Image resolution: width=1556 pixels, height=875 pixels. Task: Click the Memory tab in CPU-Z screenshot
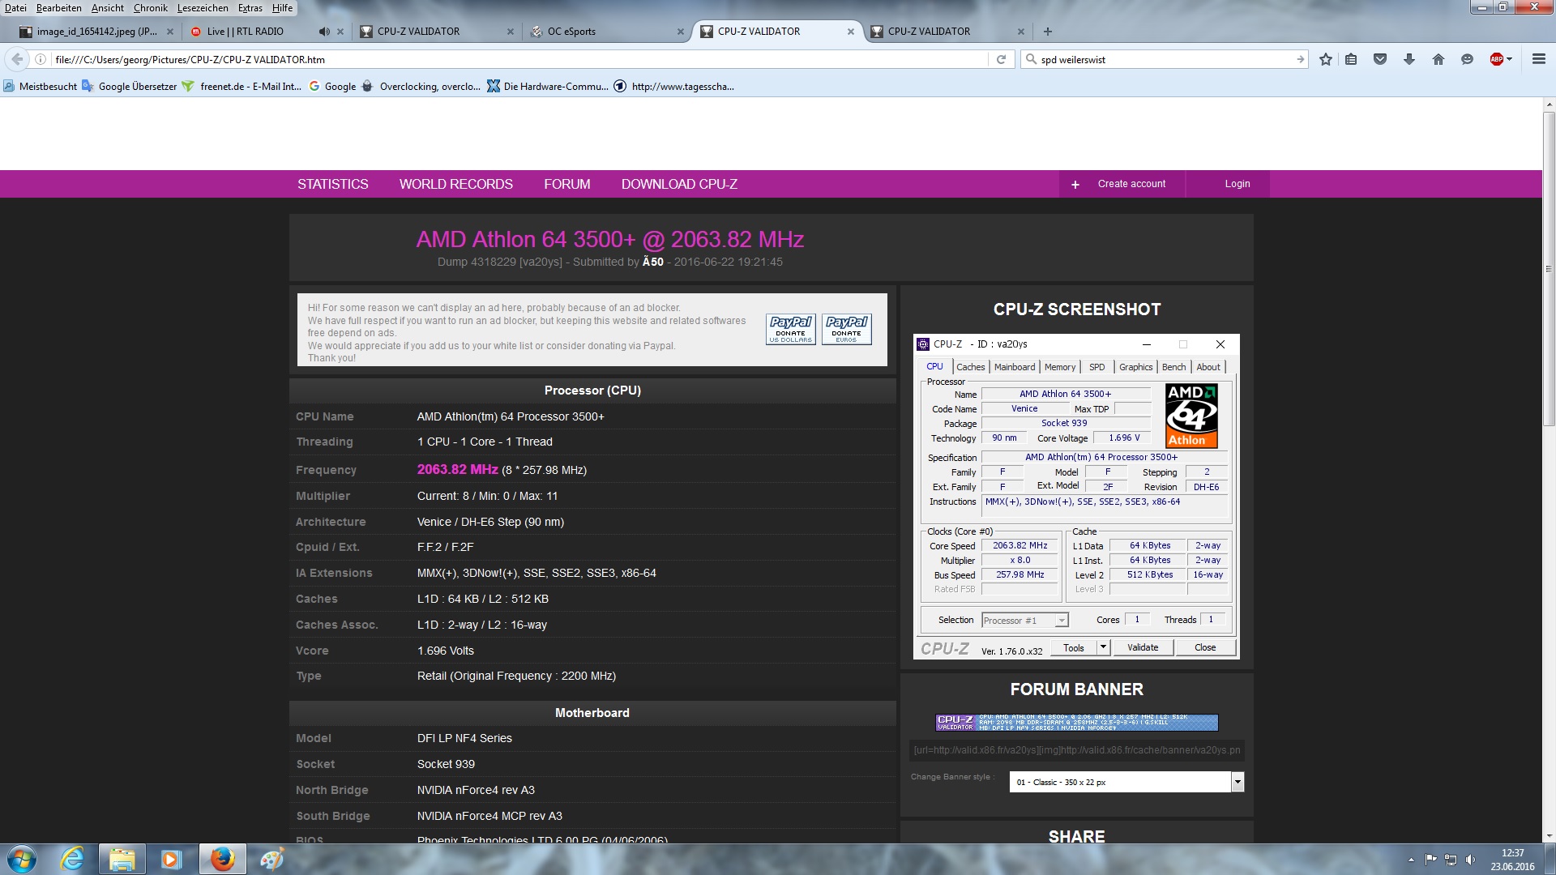1059,367
